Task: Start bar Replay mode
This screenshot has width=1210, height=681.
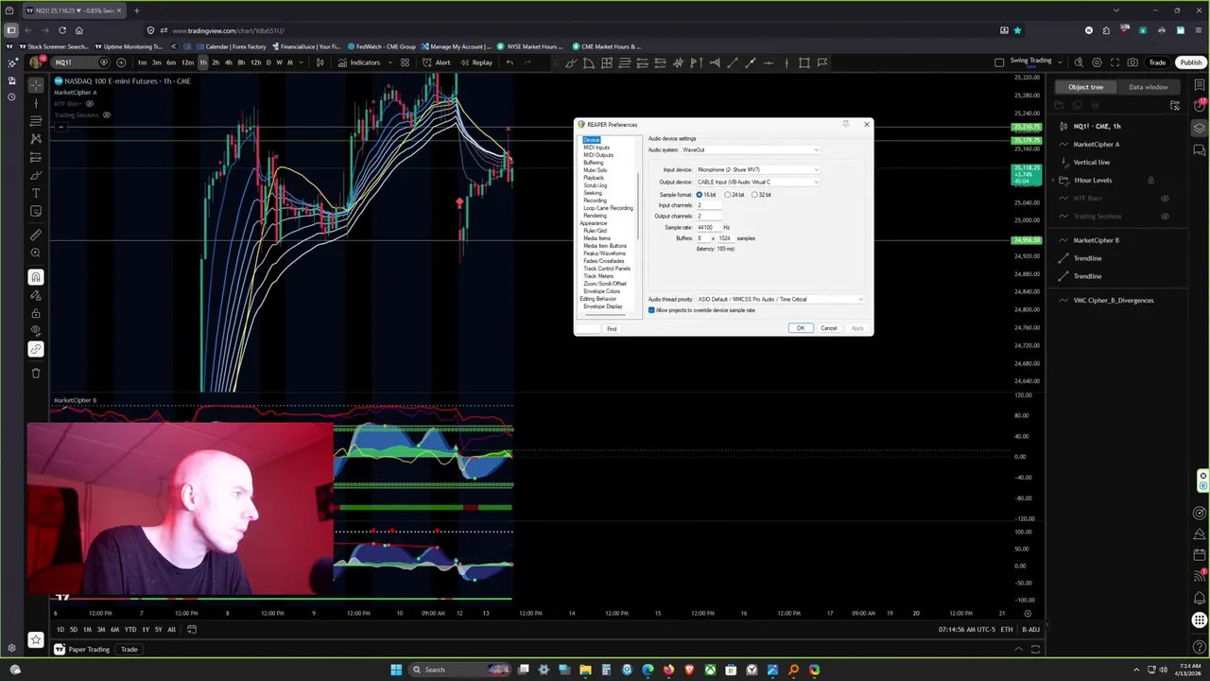Action: [x=475, y=62]
